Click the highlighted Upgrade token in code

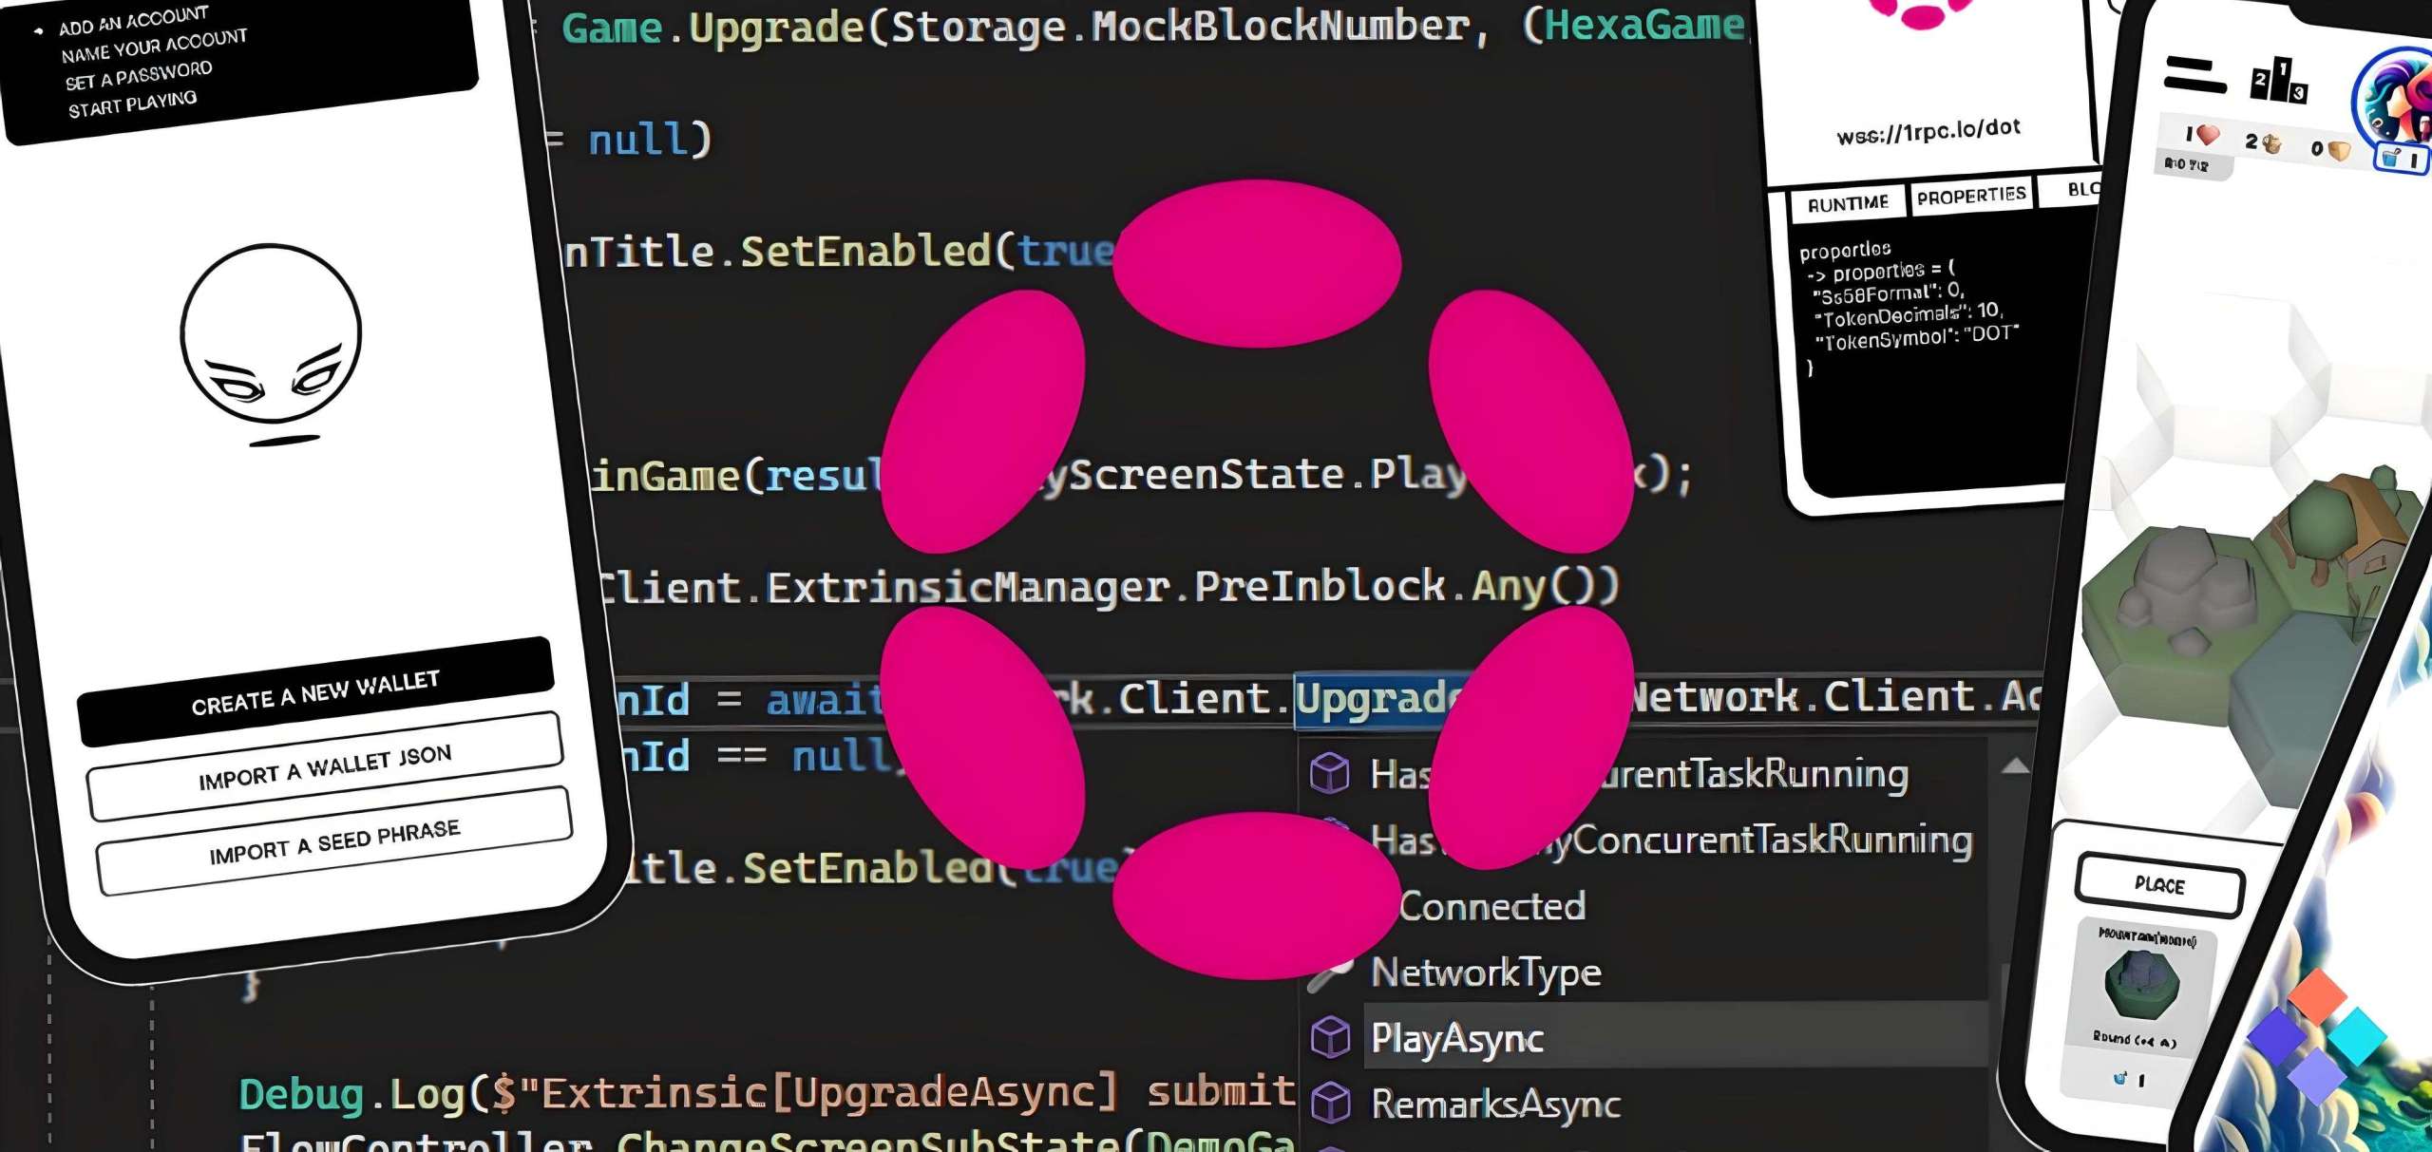[x=1377, y=700]
